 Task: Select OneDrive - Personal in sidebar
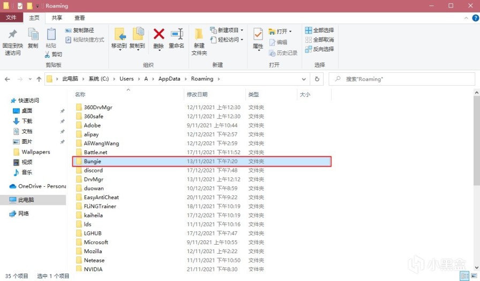coord(38,186)
